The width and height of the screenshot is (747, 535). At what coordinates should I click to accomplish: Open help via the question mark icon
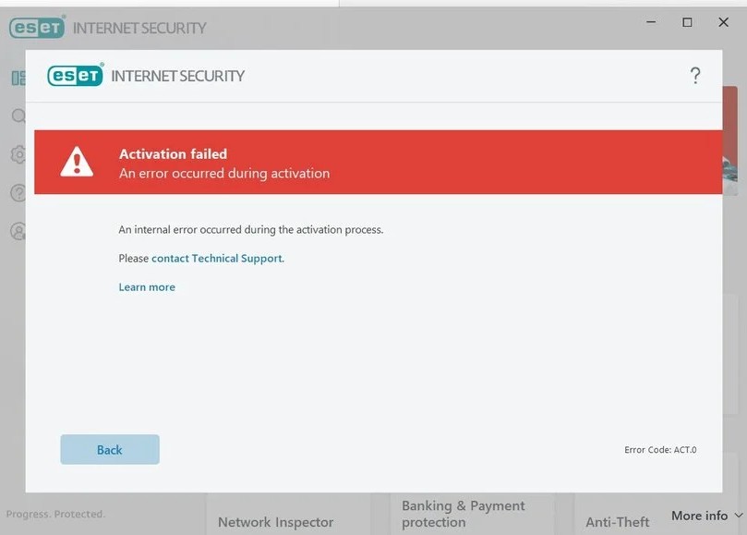[695, 76]
